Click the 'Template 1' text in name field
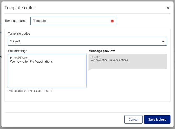The image size is (175, 129). [40, 21]
